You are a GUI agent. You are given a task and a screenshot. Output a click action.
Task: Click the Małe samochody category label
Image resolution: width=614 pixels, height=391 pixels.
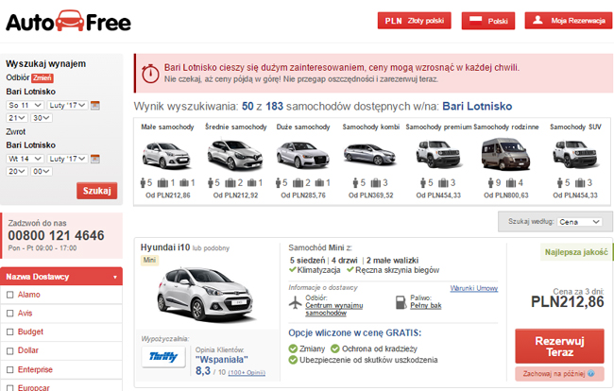(167, 127)
